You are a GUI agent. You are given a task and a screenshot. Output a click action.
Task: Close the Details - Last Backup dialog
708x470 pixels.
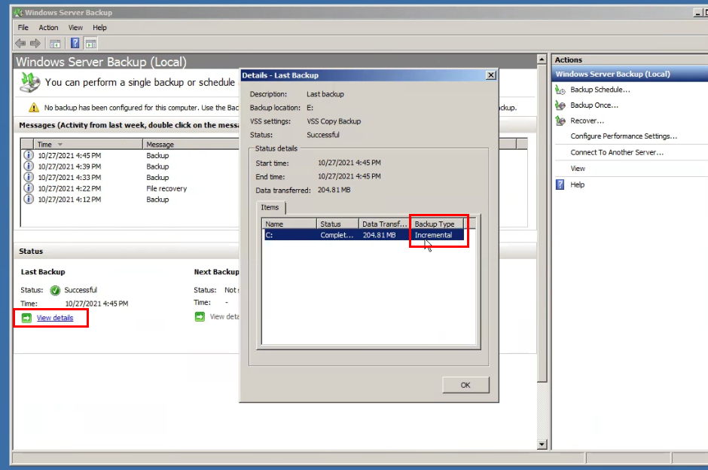(491, 75)
